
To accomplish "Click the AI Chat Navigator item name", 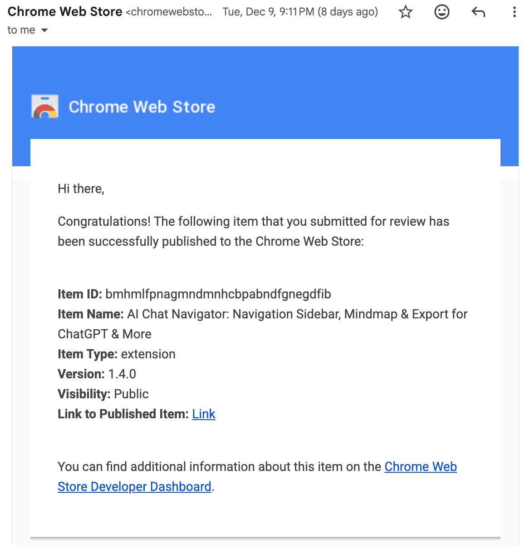I will coord(297,314).
